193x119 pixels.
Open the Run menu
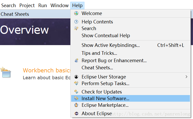[43, 5]
